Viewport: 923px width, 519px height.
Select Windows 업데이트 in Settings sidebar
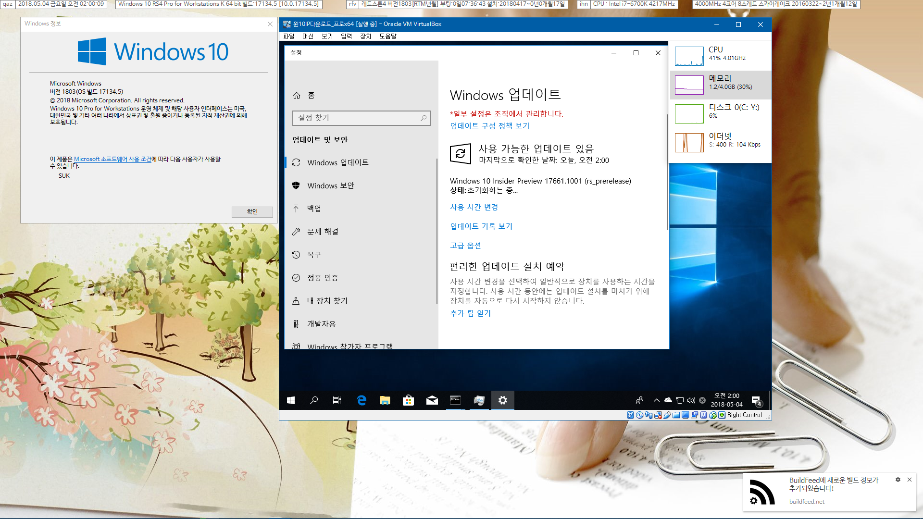[361, 162]
